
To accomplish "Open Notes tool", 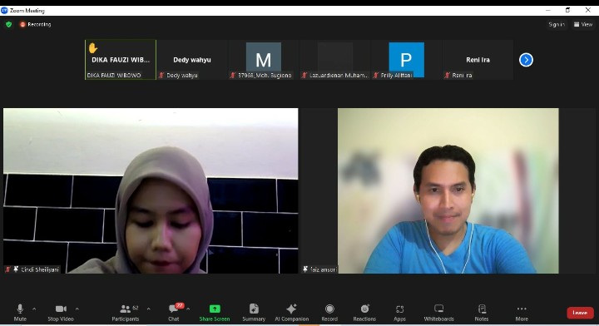I will coord(482,313).
